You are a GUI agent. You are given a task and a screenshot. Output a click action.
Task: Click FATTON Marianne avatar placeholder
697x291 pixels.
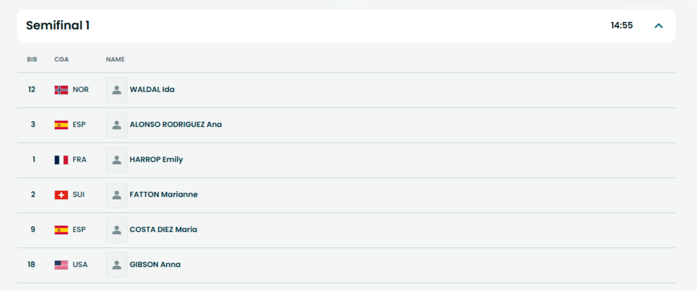tap(117, 195)
